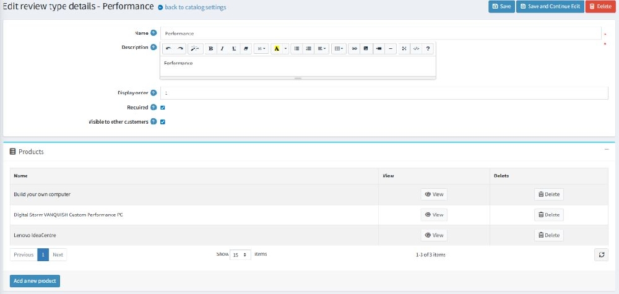This screenshot has width=619, height=294.
Task: View the Lenovo IdeaCentre product
Action: 434,235
